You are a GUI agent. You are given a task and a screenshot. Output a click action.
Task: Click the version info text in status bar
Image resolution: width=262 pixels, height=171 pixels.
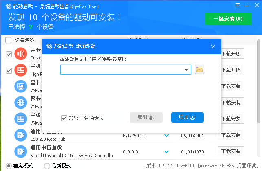202,166
